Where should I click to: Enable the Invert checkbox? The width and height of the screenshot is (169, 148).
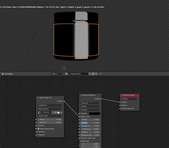click(39, 125)
